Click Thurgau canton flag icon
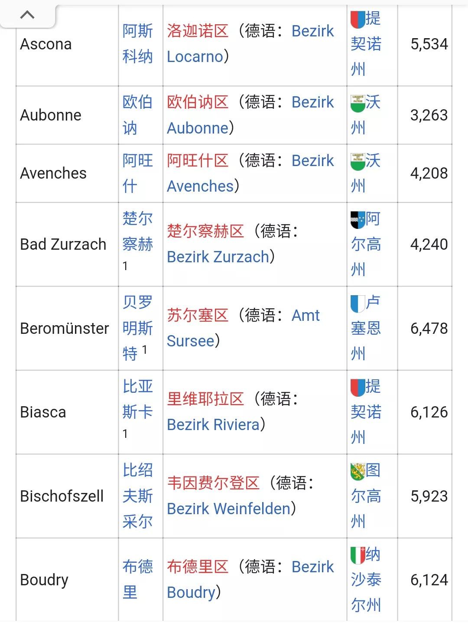The width and height of the screenshot is (468, 623). pos(357,471)
